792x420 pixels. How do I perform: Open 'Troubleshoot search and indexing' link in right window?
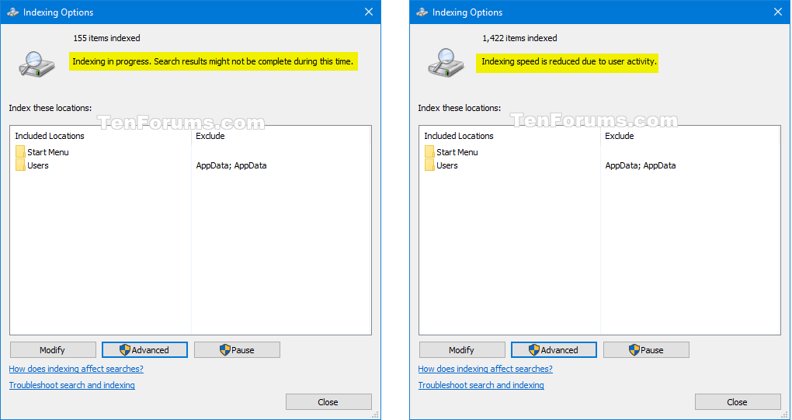(x=481, y=385)
